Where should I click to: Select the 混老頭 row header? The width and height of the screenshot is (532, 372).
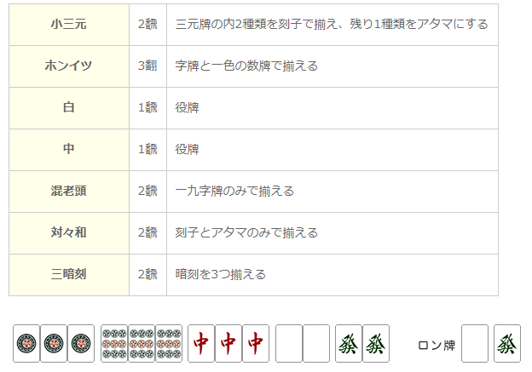coord(69,191)
